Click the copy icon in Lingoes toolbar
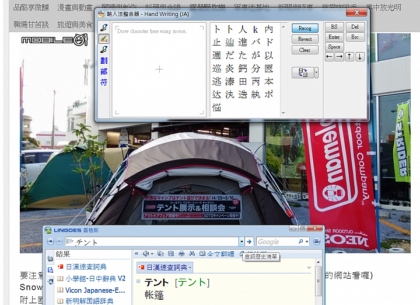 161,253
